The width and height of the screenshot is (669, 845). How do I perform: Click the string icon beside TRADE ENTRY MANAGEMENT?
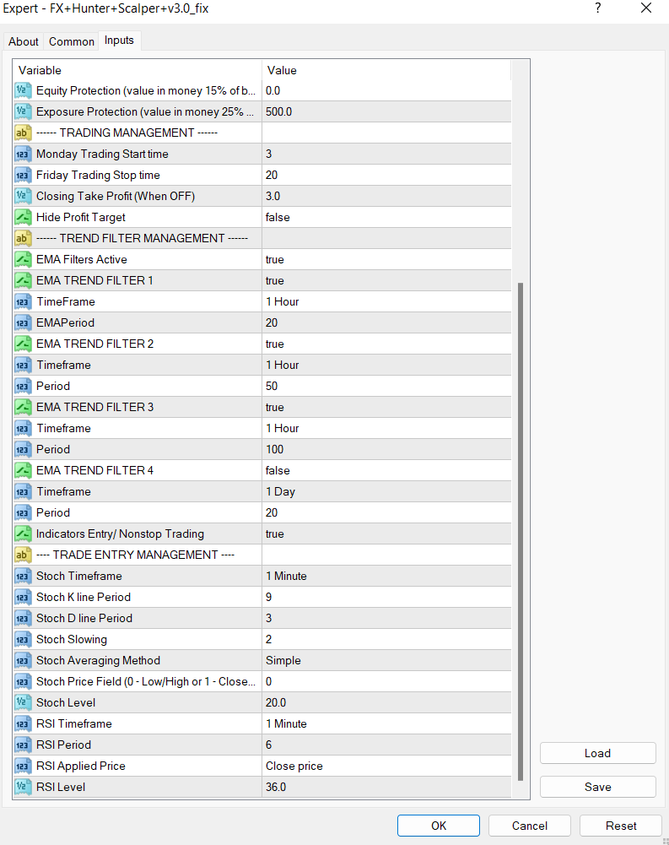[x=24, y=555]
